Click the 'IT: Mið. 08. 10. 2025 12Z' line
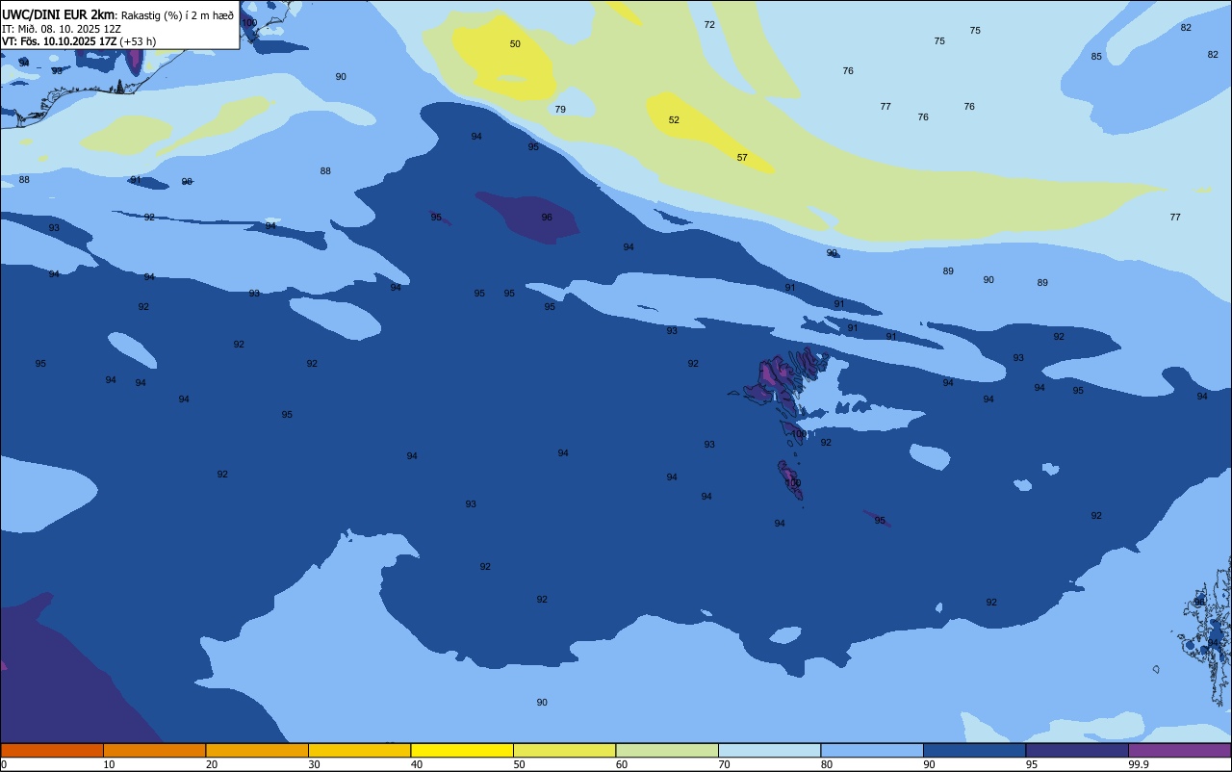The height and width of the screenshot is (772, 1232). [62, 29]
